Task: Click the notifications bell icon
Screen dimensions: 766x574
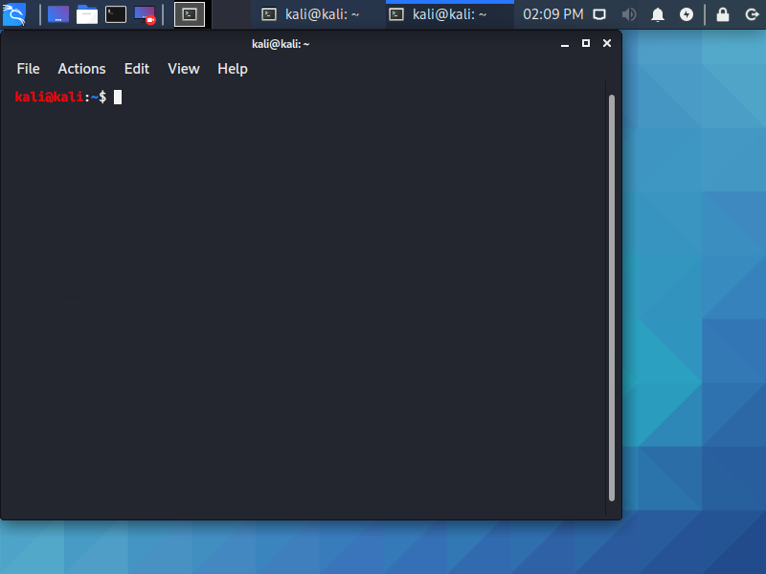Action: [x=658, y=14]
